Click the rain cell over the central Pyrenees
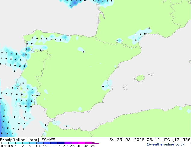Image resolution: width=191 pixels, height=147 pixels. coord(119,40)
